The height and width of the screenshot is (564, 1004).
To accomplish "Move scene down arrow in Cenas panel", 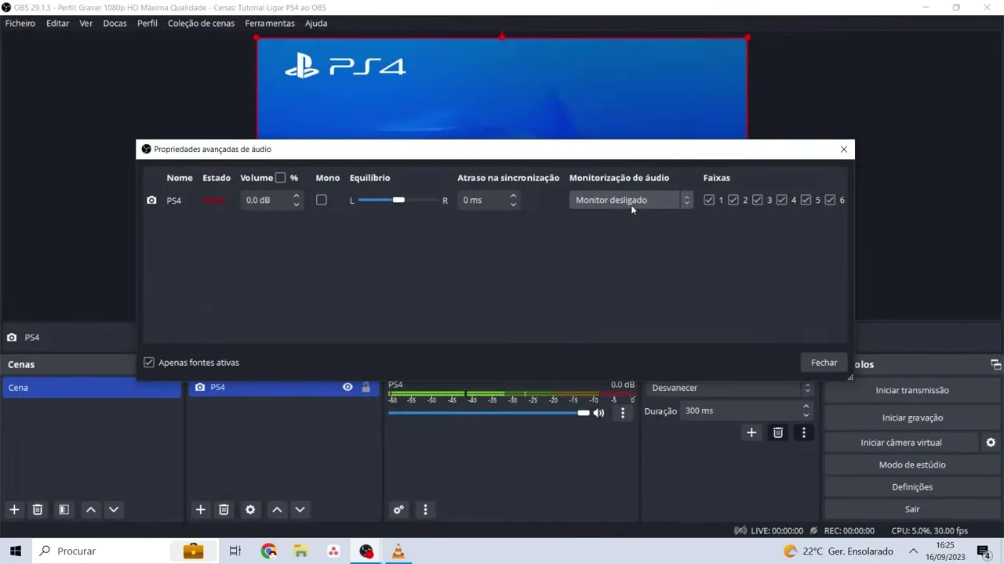I will [114, 509].
